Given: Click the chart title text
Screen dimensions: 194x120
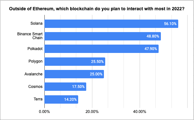Looking at the screenshot, I should [x=97, y=9].
